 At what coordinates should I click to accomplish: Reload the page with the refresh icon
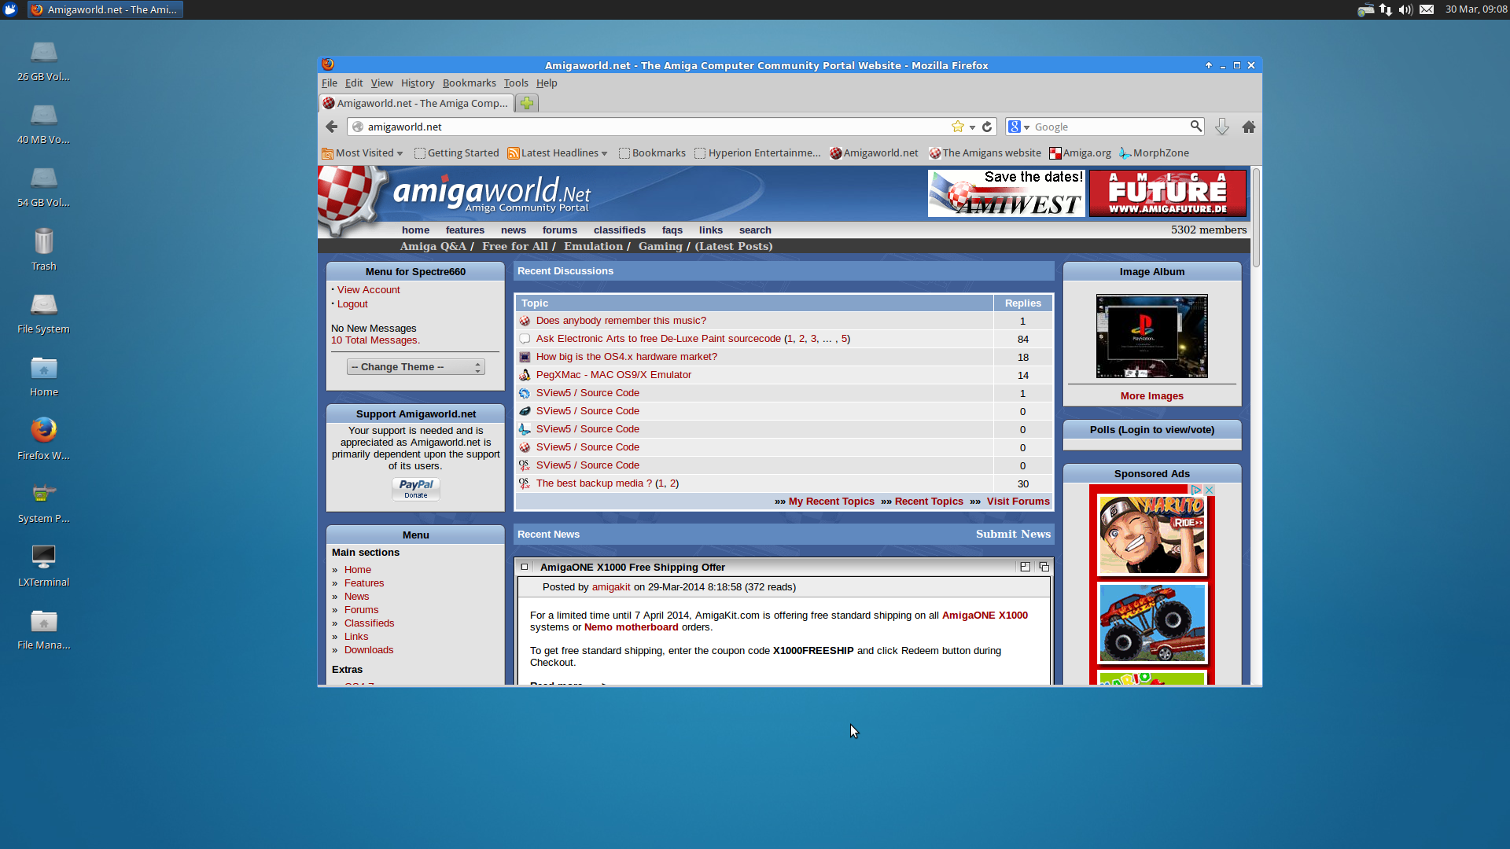tap(987, 127)
